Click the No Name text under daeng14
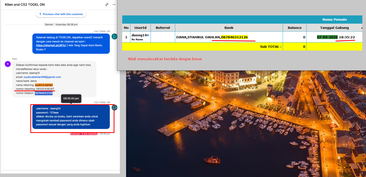Screen dimensions: 366x177 click(137, 40)
